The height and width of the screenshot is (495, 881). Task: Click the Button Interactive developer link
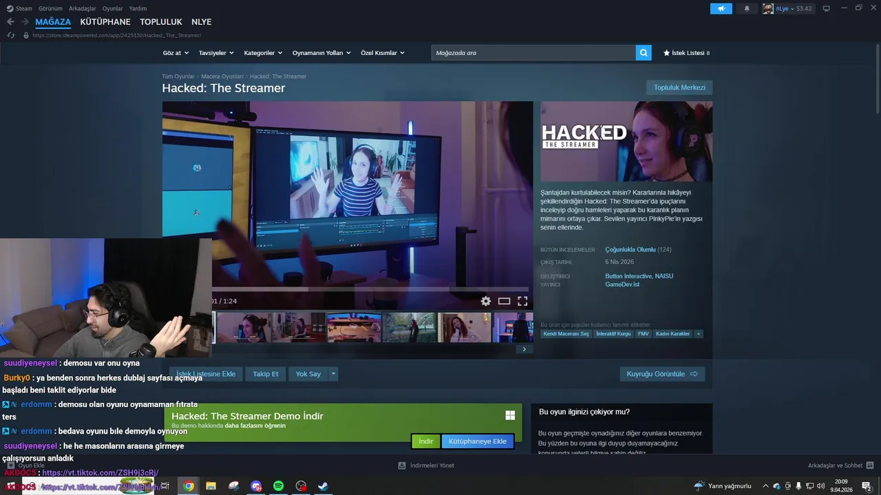point(630,276)
